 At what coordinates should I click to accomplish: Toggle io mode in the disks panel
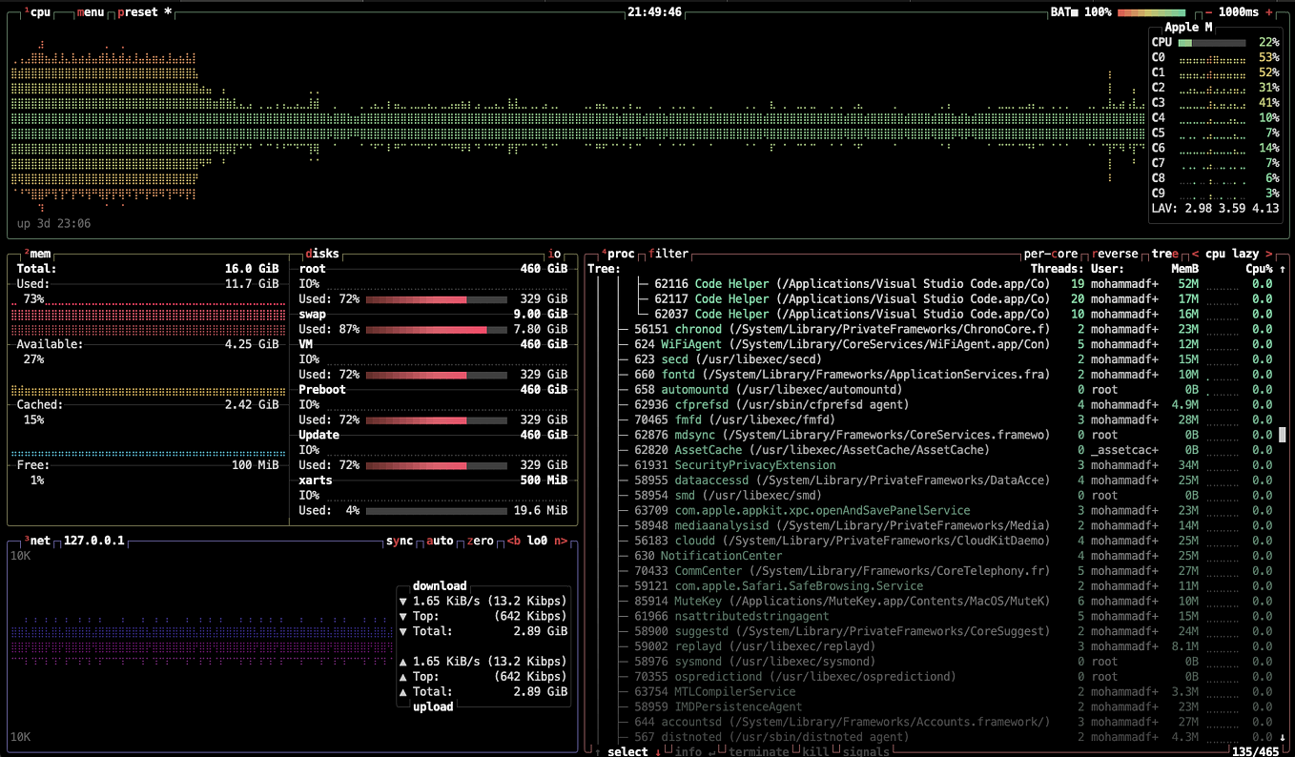coord(556,254)
